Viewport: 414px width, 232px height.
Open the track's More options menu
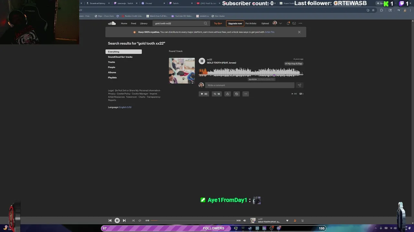pyautogui.click(x=245, y=94)
